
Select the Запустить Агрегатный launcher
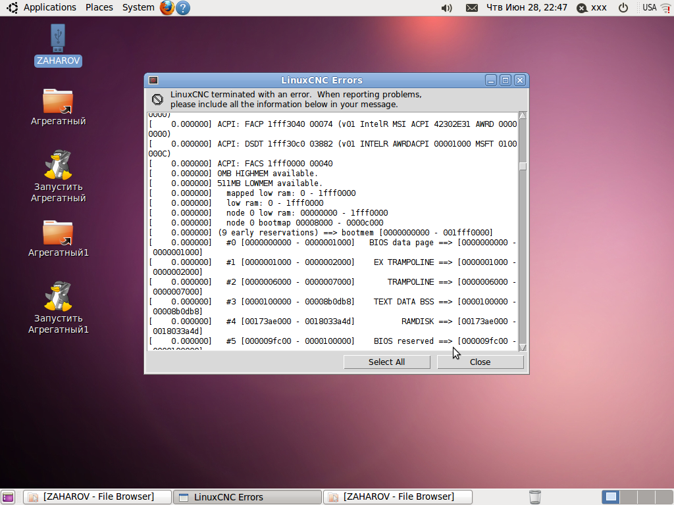pyautogui.click(x=58, y=176)
